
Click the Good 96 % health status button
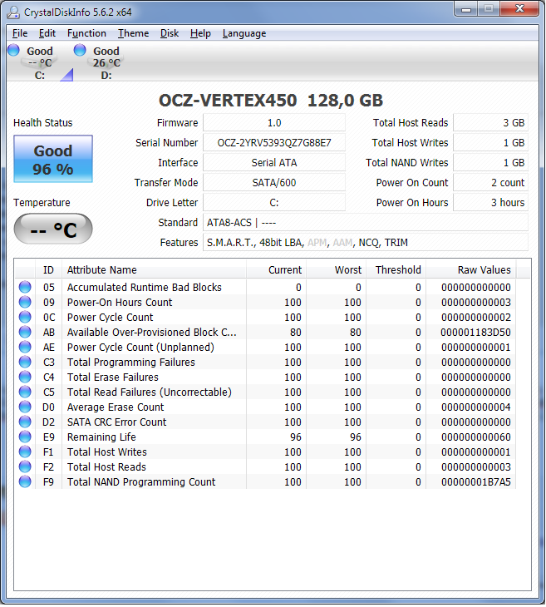tap(53, 159)
